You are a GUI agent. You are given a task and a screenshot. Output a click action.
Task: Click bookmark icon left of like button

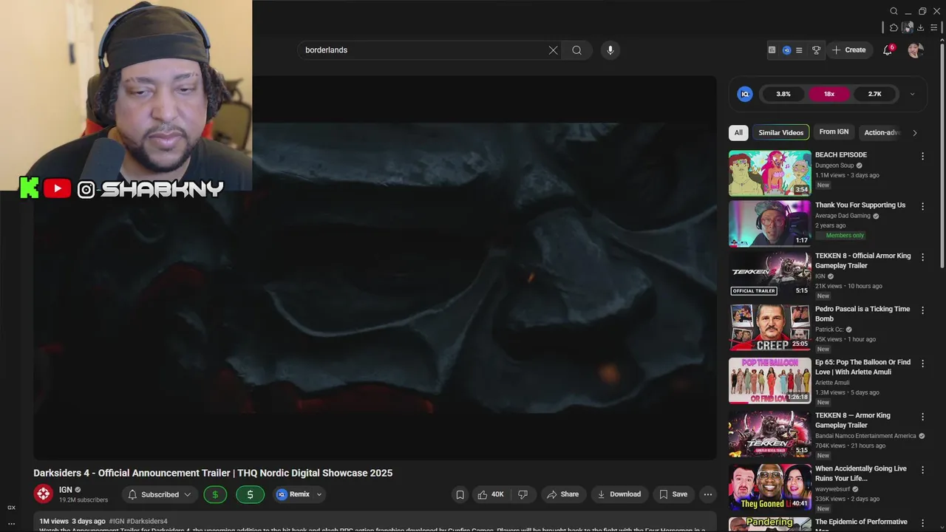click(x=460, y=494)
